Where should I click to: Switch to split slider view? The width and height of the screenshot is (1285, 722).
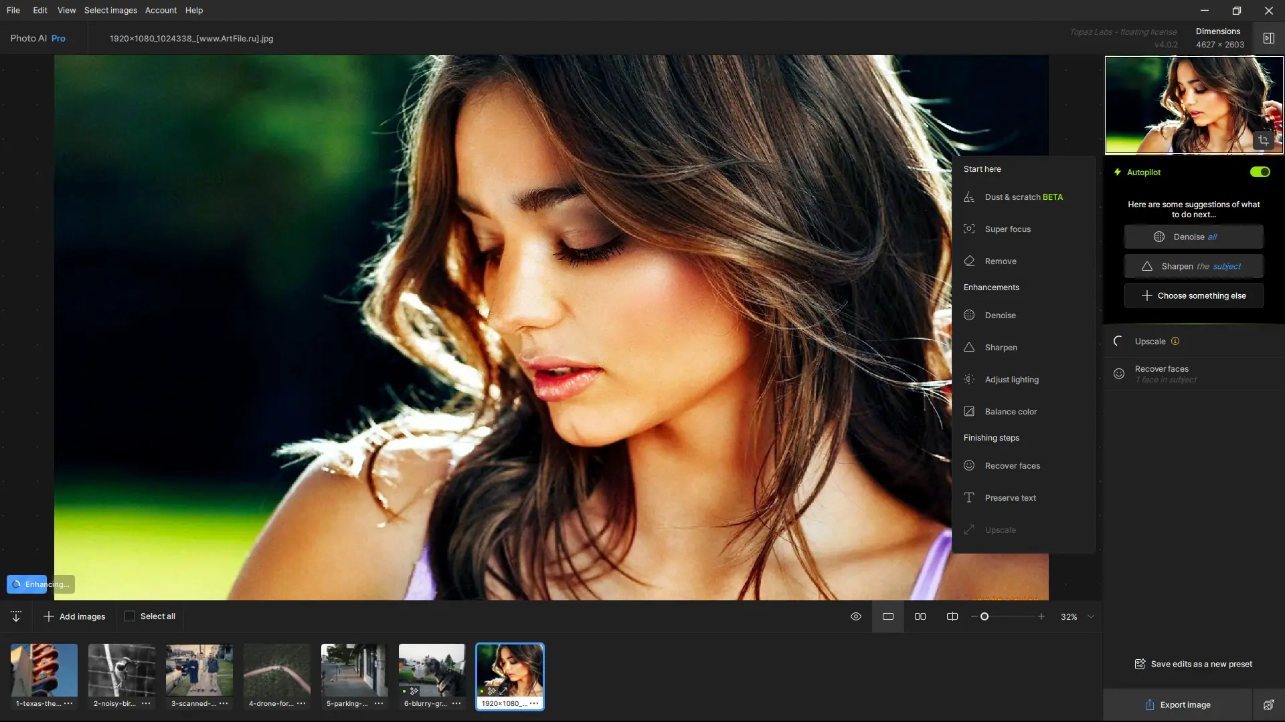click(x=952, y=616)
